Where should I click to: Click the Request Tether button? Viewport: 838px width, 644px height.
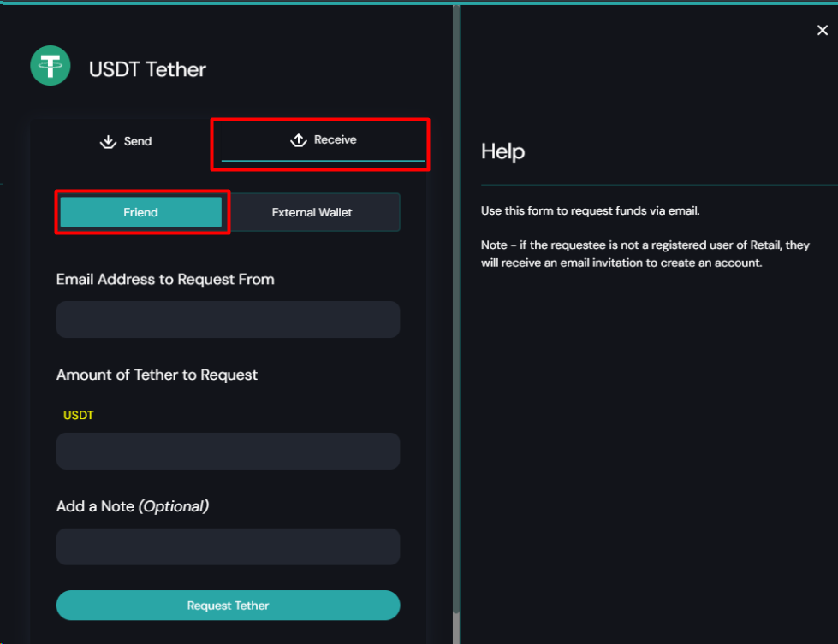point(229,605)
